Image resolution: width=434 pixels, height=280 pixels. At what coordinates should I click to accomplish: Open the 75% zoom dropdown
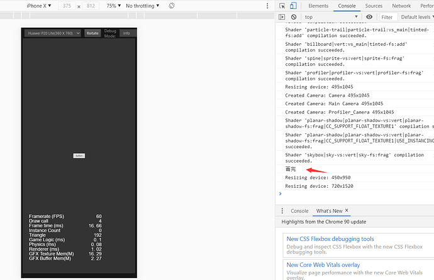[x=113, y=6]
